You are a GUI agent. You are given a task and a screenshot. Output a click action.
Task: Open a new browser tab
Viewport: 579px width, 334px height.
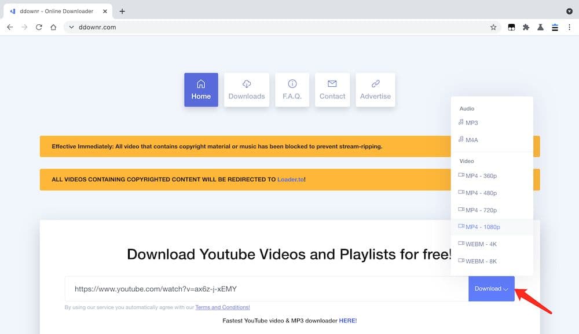coord(122,12)
